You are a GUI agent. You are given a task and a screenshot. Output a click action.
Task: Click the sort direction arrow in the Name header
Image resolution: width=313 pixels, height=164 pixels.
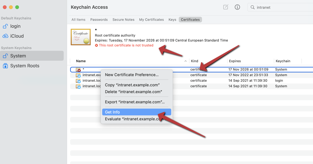coord(185,61)
